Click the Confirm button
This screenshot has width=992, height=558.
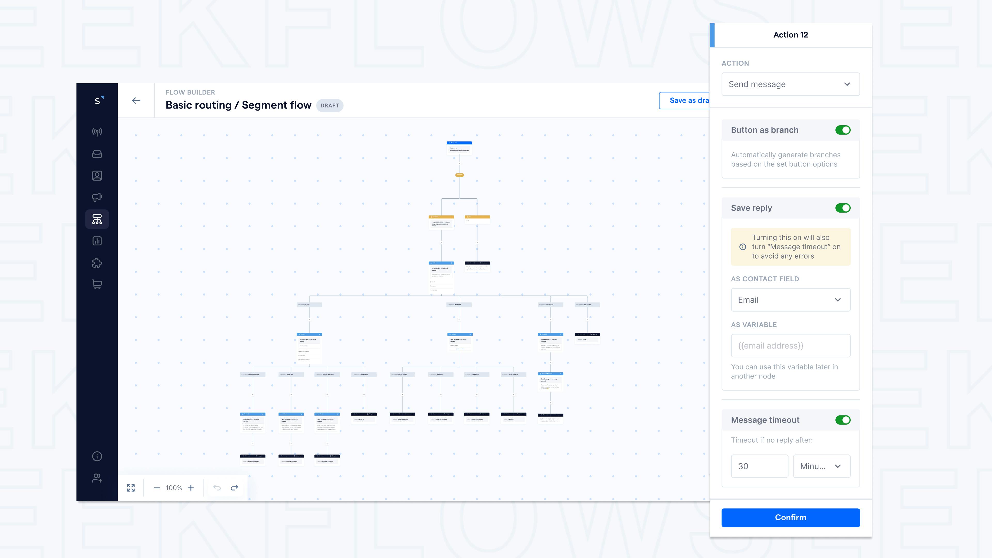tap(790, 517)
